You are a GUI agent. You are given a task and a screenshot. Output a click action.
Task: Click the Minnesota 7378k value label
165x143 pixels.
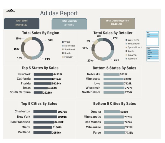pos(128,79)
